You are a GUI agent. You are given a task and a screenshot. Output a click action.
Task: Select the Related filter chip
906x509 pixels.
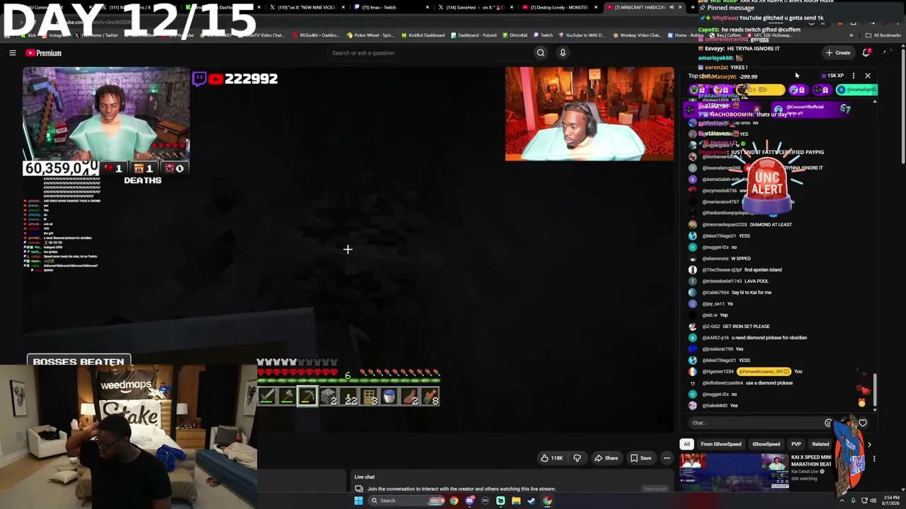point(820,444)
